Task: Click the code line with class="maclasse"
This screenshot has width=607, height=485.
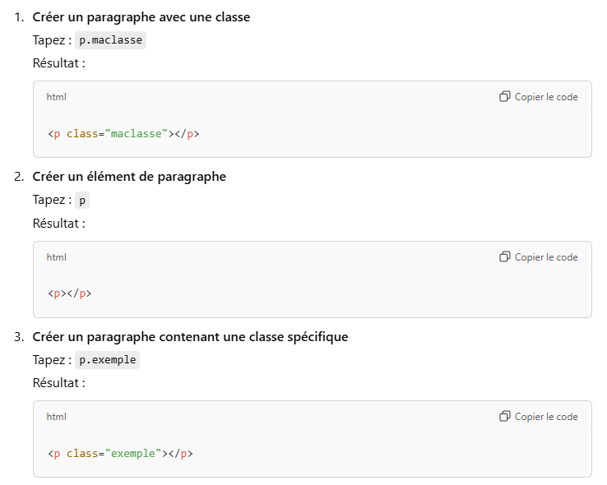Action: click(x=123, y=133)
